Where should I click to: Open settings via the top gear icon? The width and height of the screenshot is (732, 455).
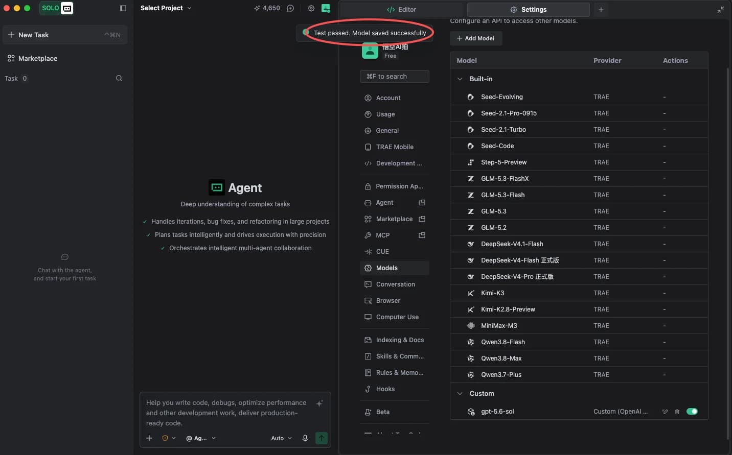[x=311, y=8]
